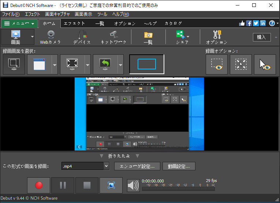Switch to the ホーム tab
Image resolution: width=280 pixels, height=203 pixels.
pyautogui.click(x=49, y=23)
